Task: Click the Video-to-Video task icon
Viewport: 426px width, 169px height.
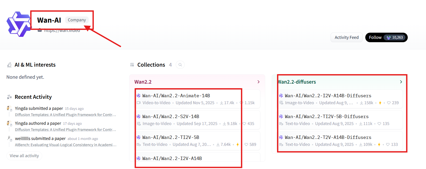Action: pyautogui.click(x=139, y=103)
